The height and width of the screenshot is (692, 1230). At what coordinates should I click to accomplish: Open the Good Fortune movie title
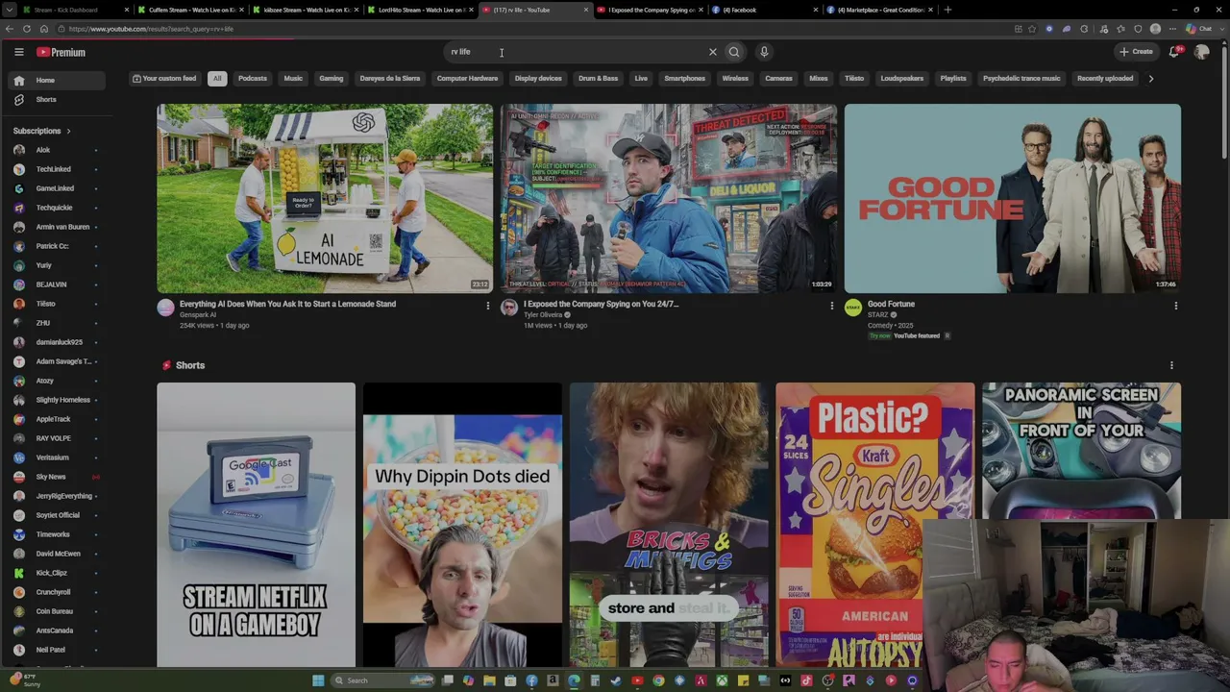(891, 304)
